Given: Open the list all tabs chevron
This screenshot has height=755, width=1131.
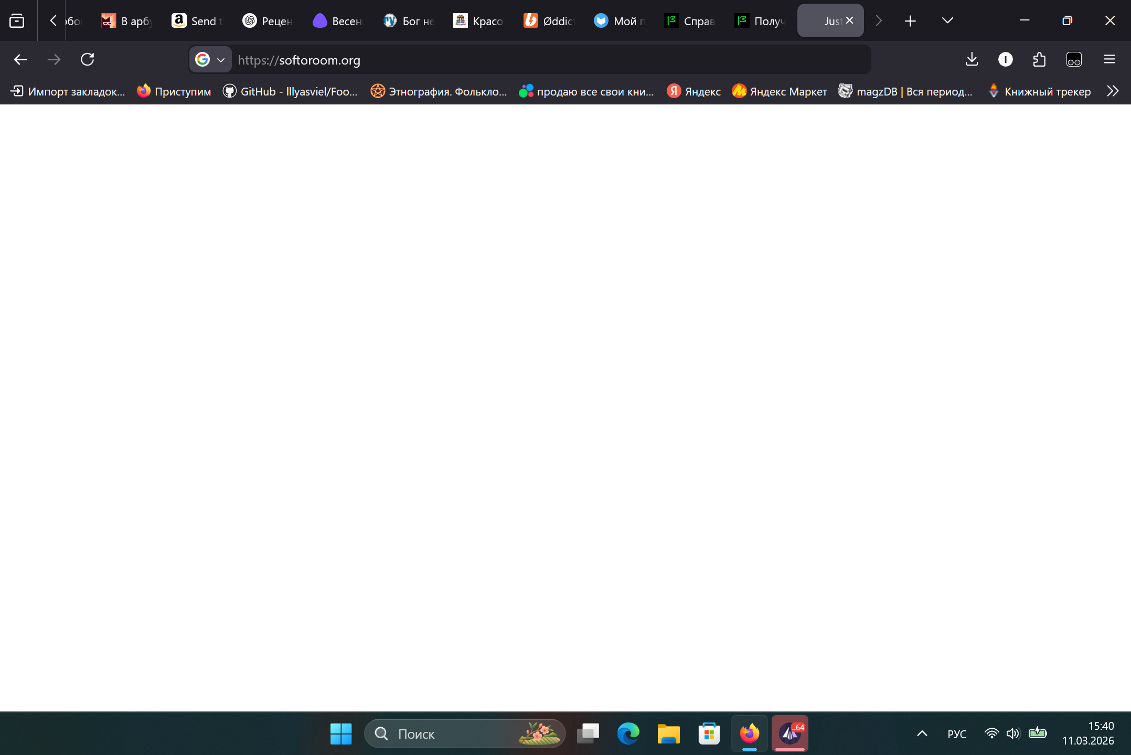Looking at the screenshot, I should coord(947,20).
